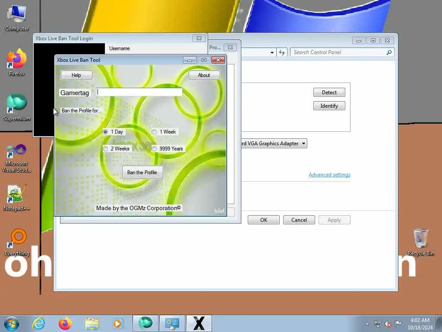
Task: Click the 'Made by the OGMz Corporation' text
Action: click(x=139, y=208)
